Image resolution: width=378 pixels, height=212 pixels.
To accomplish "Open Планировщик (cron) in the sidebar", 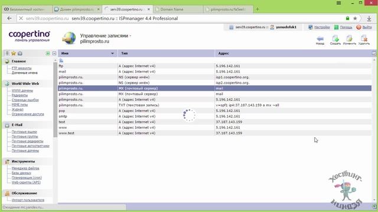I will point(27,178).
